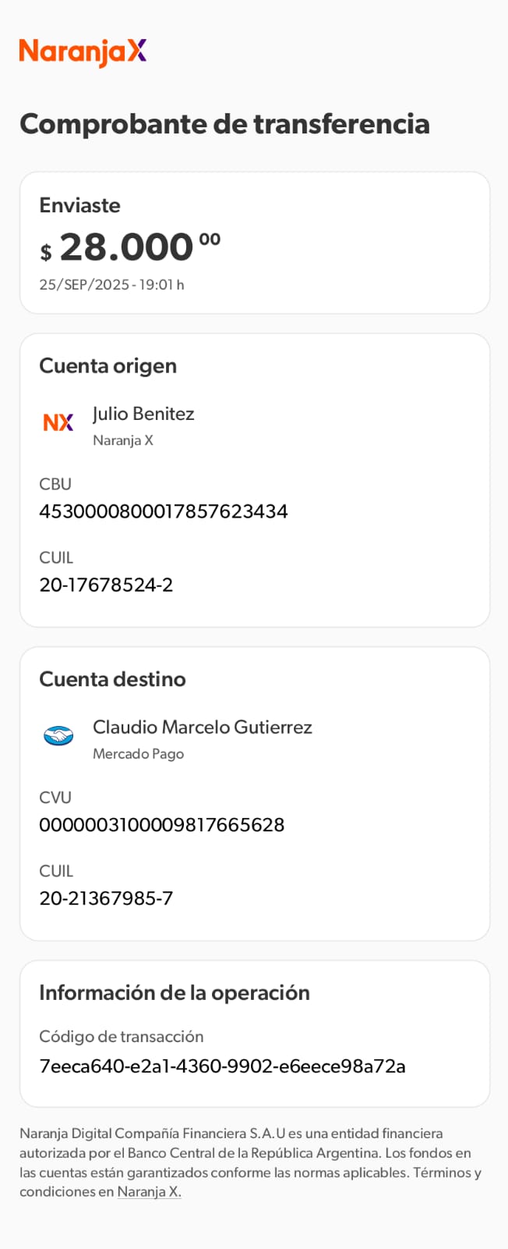Screen dimensions: 508x1249
Task: Click the NX icon beside Julio Benitez
Action: tap(58, 422)
